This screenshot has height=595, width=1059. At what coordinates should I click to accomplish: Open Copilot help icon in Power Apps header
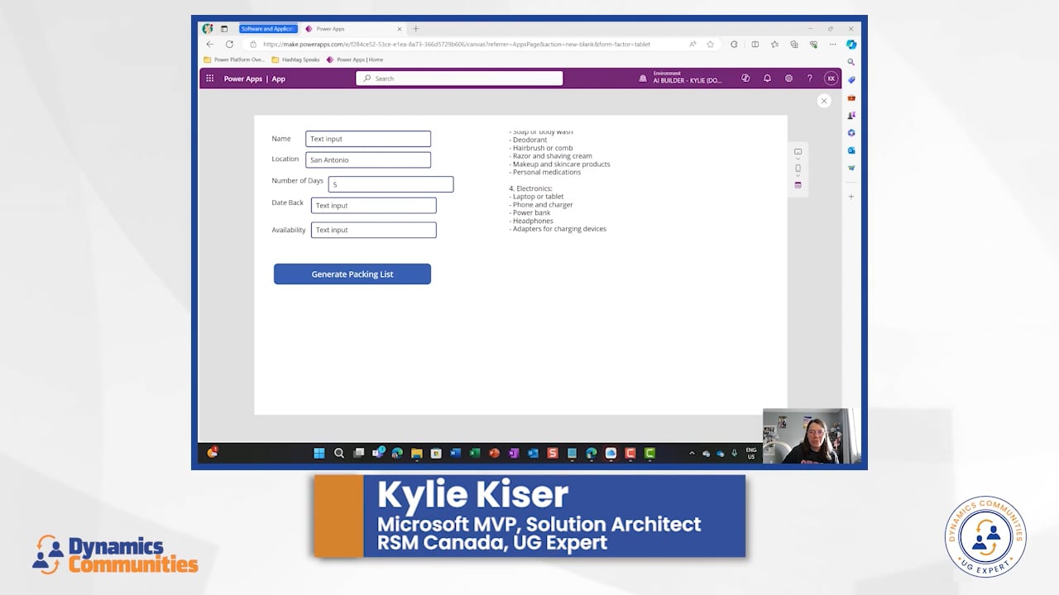[745, 78]
